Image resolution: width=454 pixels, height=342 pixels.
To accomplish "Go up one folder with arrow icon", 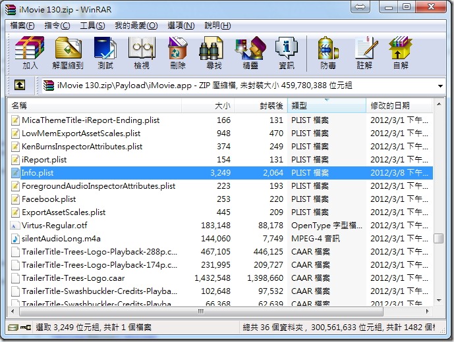I will pos(20,85).
